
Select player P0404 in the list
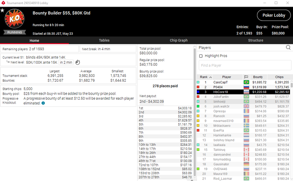[x=244, y=87]
